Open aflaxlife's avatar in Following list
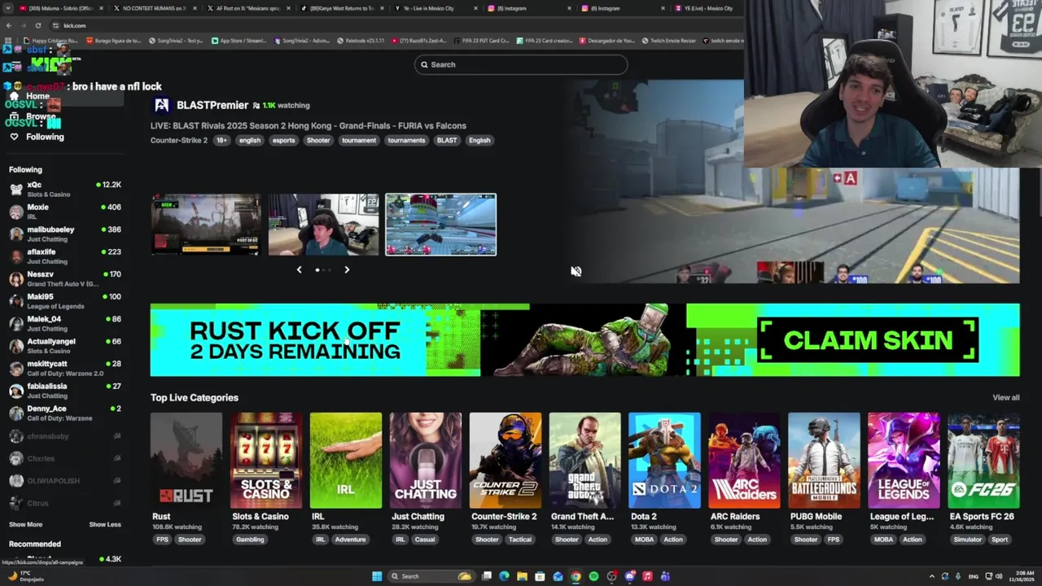1042x586 pixels. pyautogui.click(x=16, y=256)
